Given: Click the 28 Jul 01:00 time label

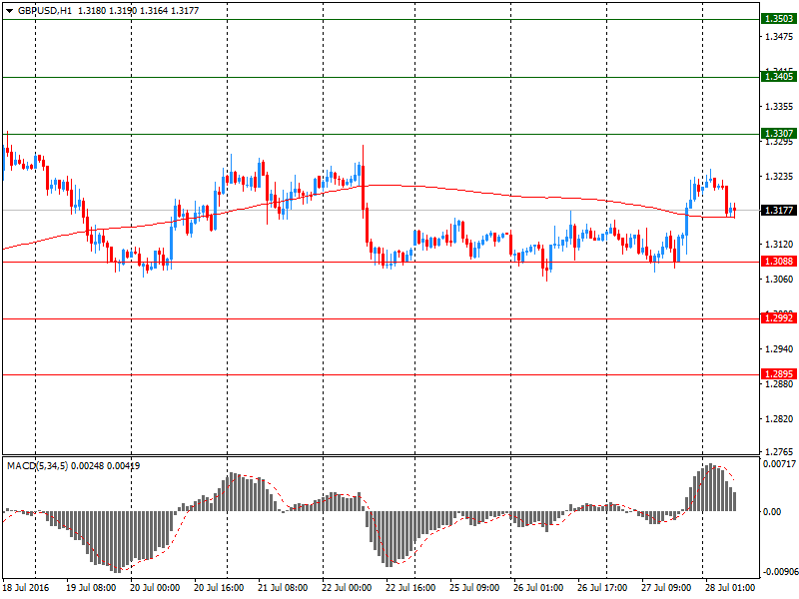Looking at the screenshot, I should pos(730,588).
